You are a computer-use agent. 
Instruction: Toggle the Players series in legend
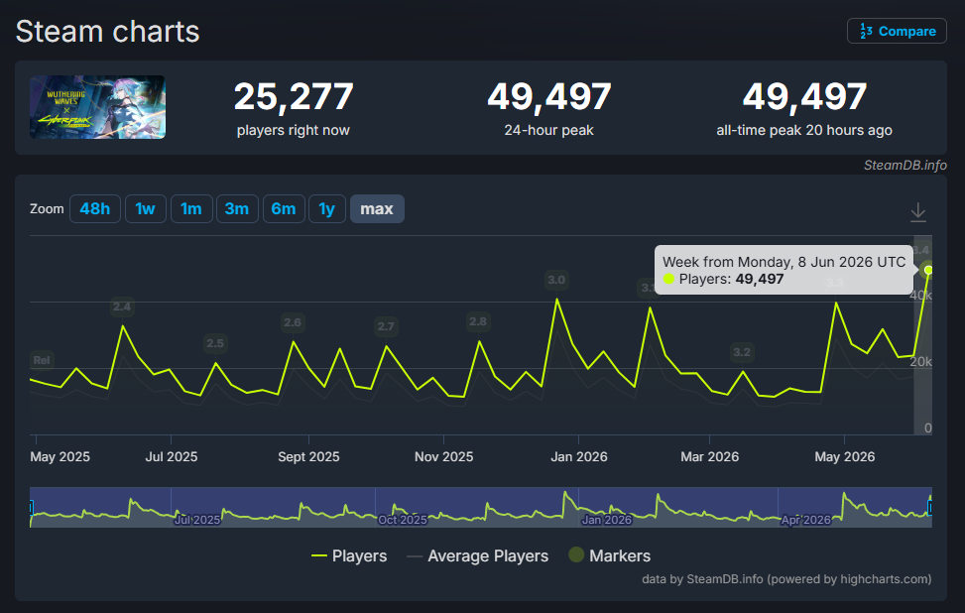[x=349, y=555]
